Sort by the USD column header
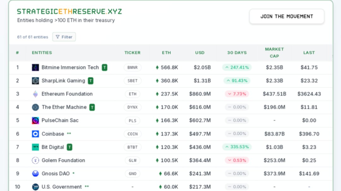Image resolution: width=341 pixels, height=191 pixels. tap(200, 53)
